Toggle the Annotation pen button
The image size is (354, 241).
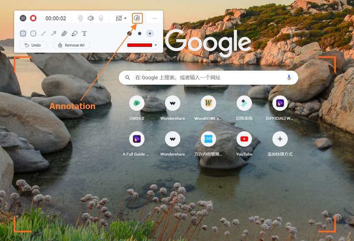click(137, 18)
